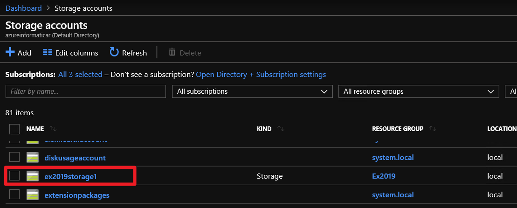Sort by Name column arrows
The height and width of the screenshot is (208, 517).
click(x=53, y=129)
